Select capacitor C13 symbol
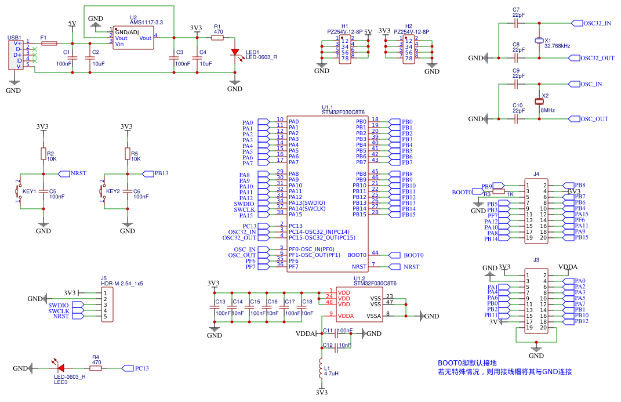Screen dimensions: 621x402 click(x=215, y=307)
